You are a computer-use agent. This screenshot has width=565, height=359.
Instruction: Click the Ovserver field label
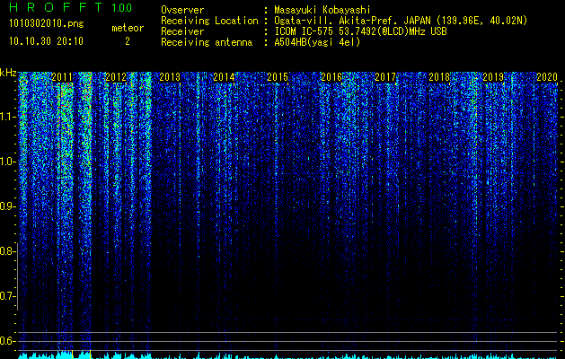point(182,10)
